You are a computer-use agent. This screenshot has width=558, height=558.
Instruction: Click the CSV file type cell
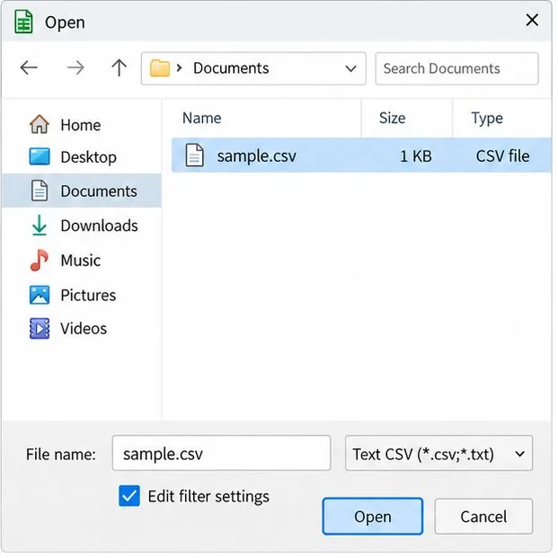(x=502, y=156)
